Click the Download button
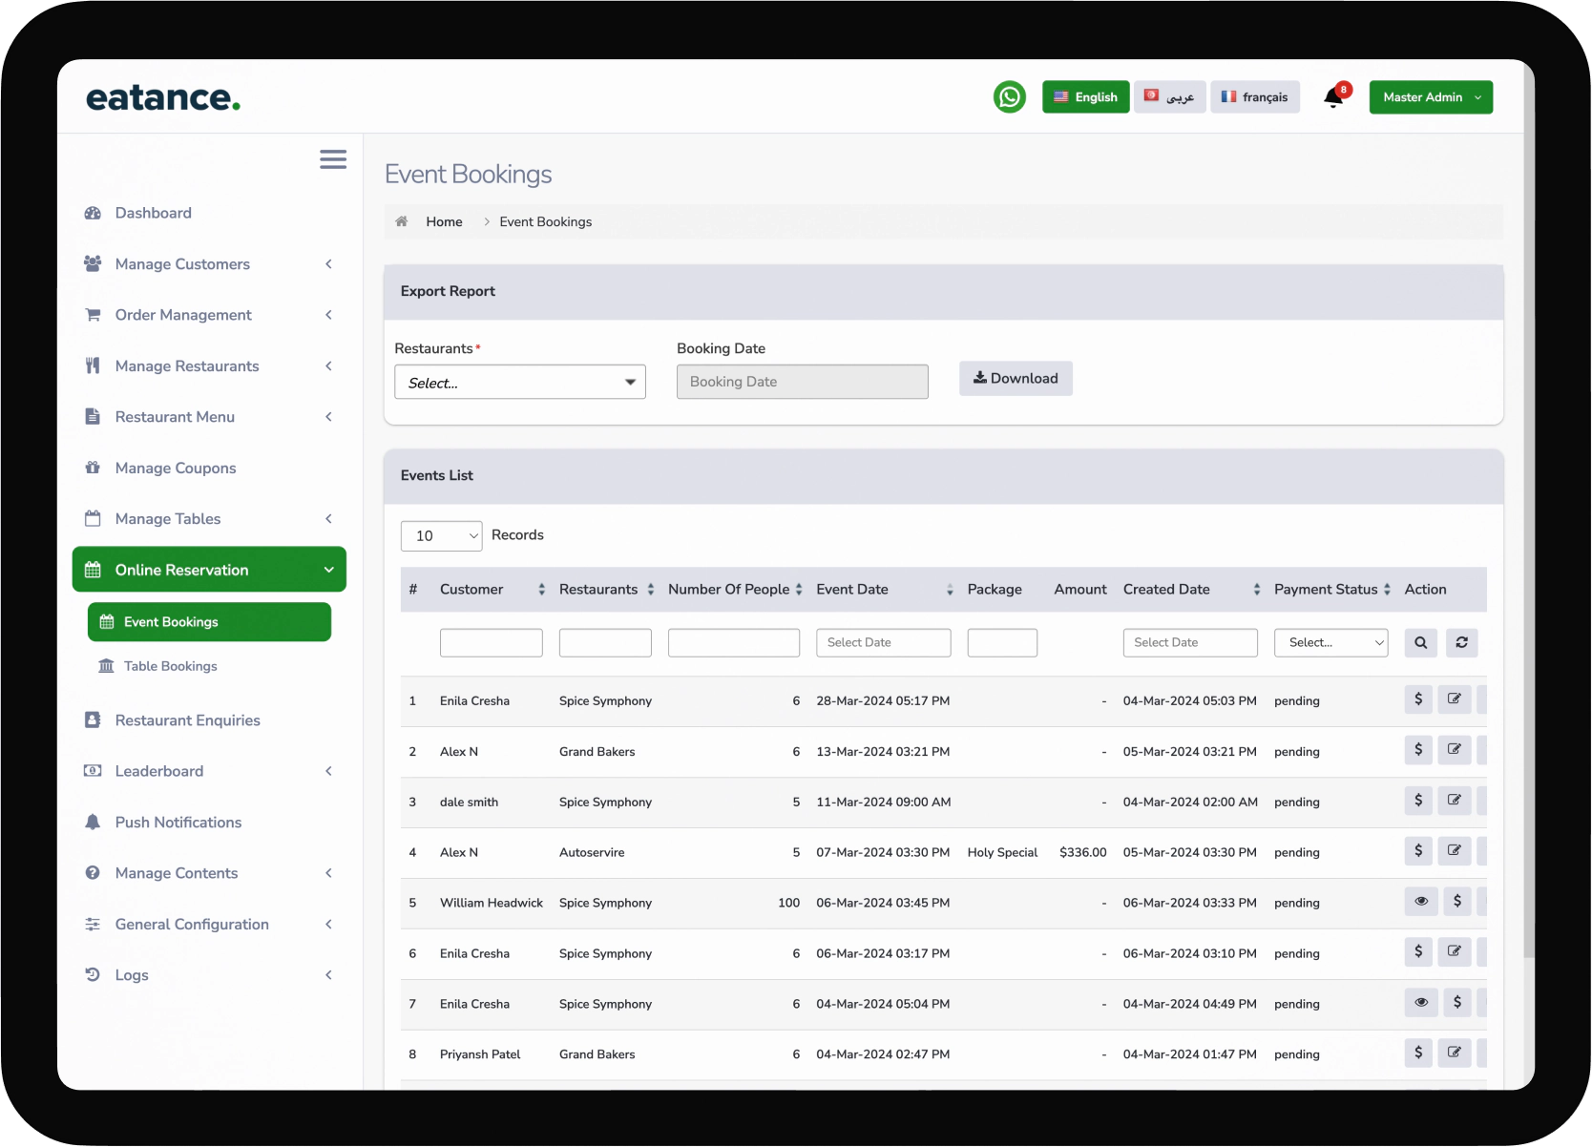This screenshot has height=1147, width=1592. click(x=1015, y=379)
